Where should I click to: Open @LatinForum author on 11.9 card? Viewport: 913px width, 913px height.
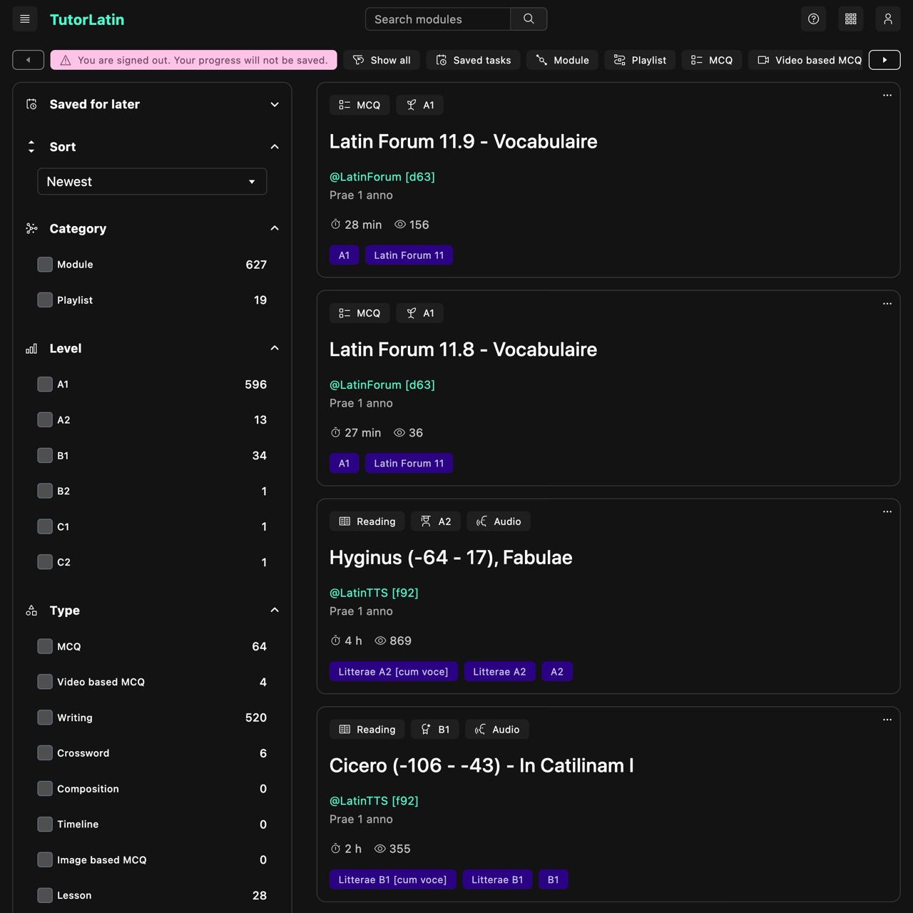point(382,176)
